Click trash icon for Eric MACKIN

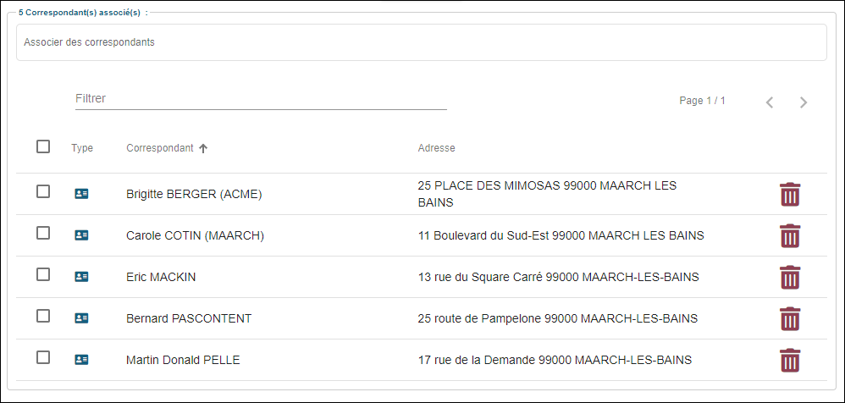789,278
